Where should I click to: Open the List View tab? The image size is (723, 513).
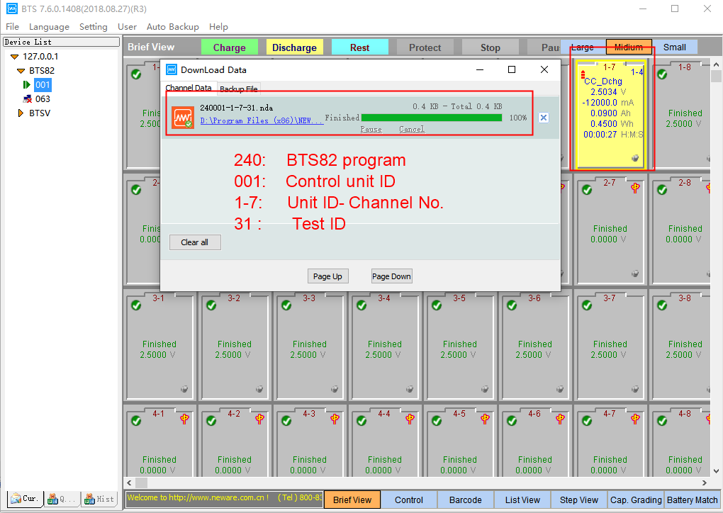pyautogui.click(x=522, y=500)
